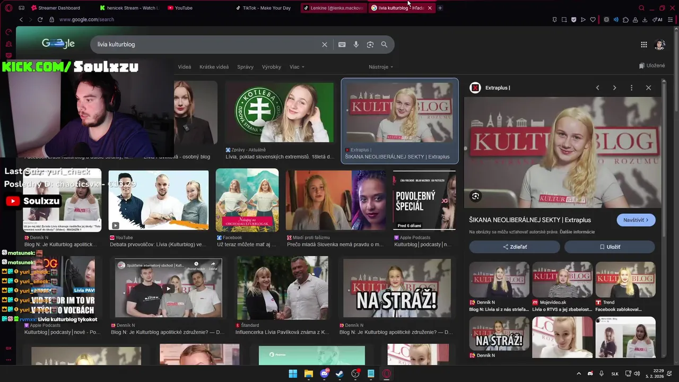Open the downloads arrow icon
The height and width of the screenshot is (382, 679).
click(645, 20)
